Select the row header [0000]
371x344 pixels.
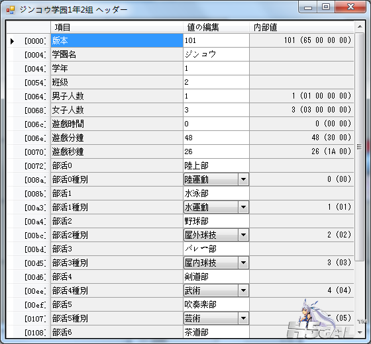point(28,40)
